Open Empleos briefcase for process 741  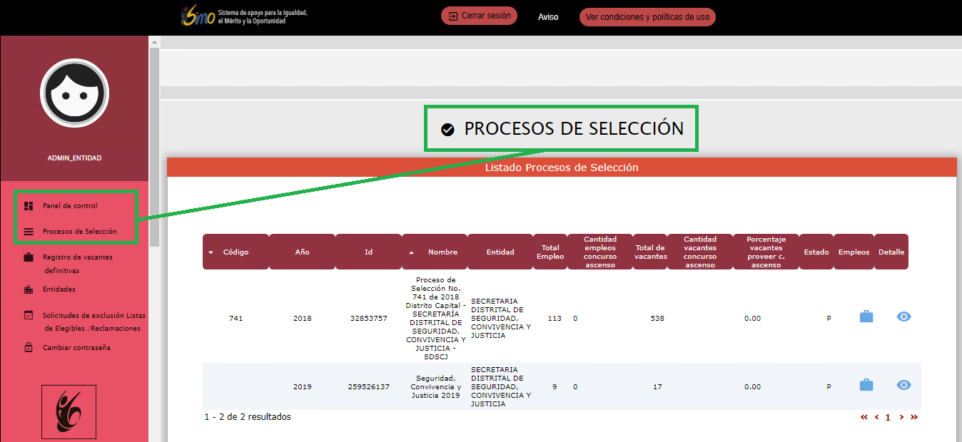point(866,317)
